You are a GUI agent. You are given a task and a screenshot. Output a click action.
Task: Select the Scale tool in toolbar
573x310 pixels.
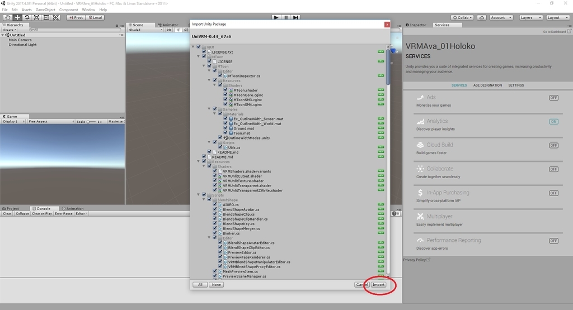[x=36, y=17]
